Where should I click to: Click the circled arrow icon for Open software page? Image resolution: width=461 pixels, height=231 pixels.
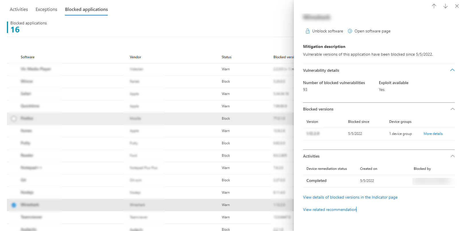tap(350, 31)
